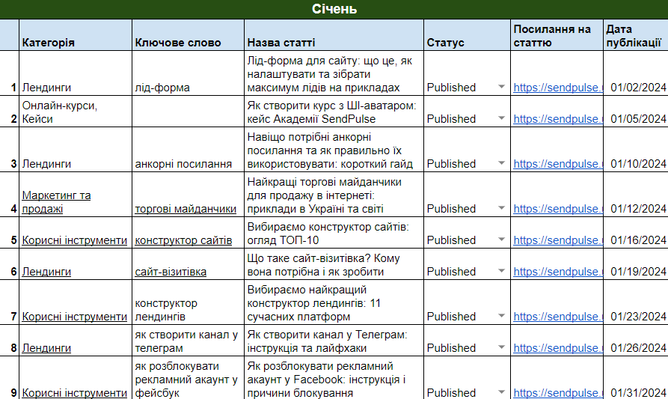Click Корисні інструменти link in row 5
This screenshot has width=668, height=399.
(75, 240)
